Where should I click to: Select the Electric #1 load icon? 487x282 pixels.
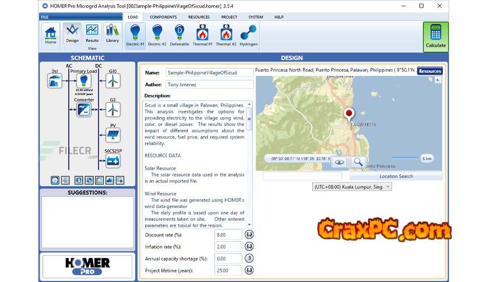[x=135, y=35]
